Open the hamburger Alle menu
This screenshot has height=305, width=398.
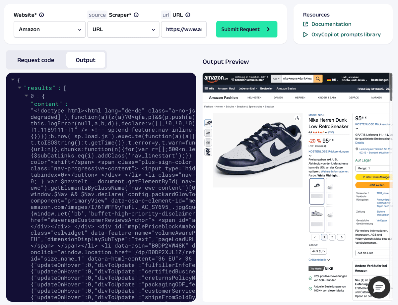209,89
